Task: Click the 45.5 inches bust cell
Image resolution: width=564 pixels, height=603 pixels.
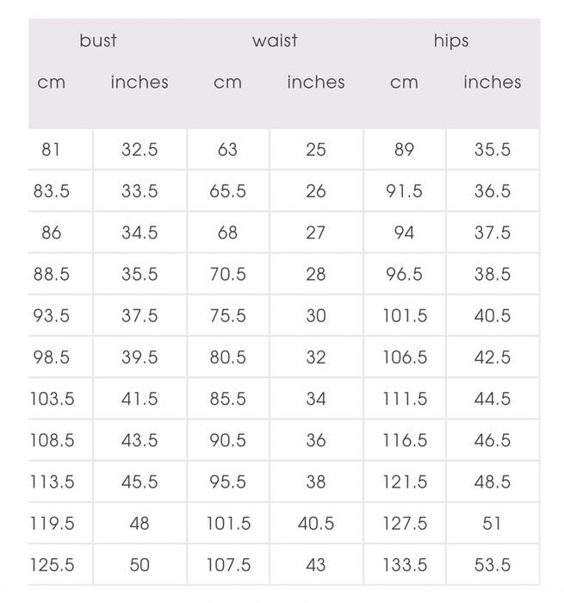Action: click(139, 482)
